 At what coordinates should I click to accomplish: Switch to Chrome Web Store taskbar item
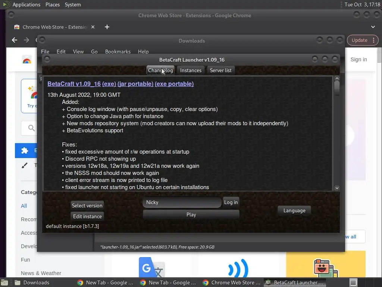click(x=231, y=283)
